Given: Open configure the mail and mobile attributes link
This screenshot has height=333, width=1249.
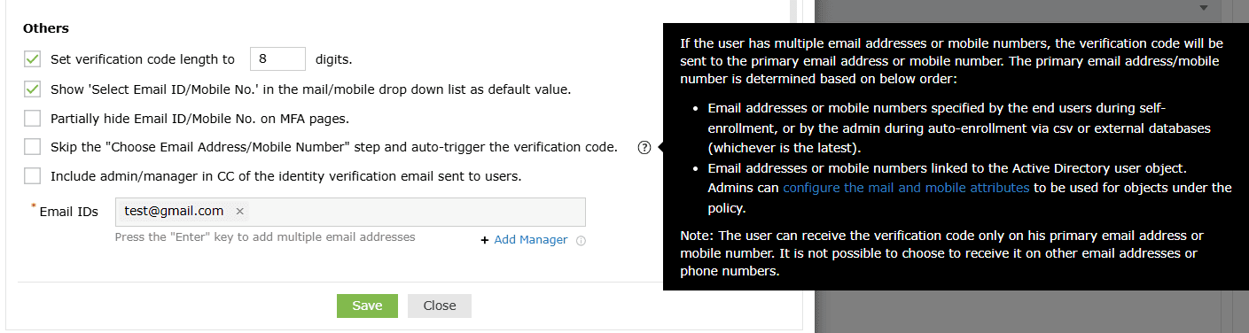Looking at the screenshot, I should pos(906,188).
